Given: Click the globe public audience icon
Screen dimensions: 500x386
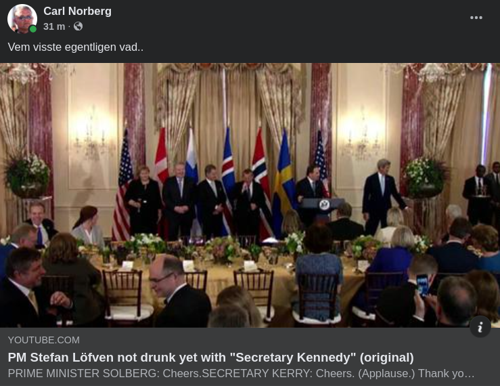Looking at the screenshot, I should pyautogui.click(x=78, y=26).
